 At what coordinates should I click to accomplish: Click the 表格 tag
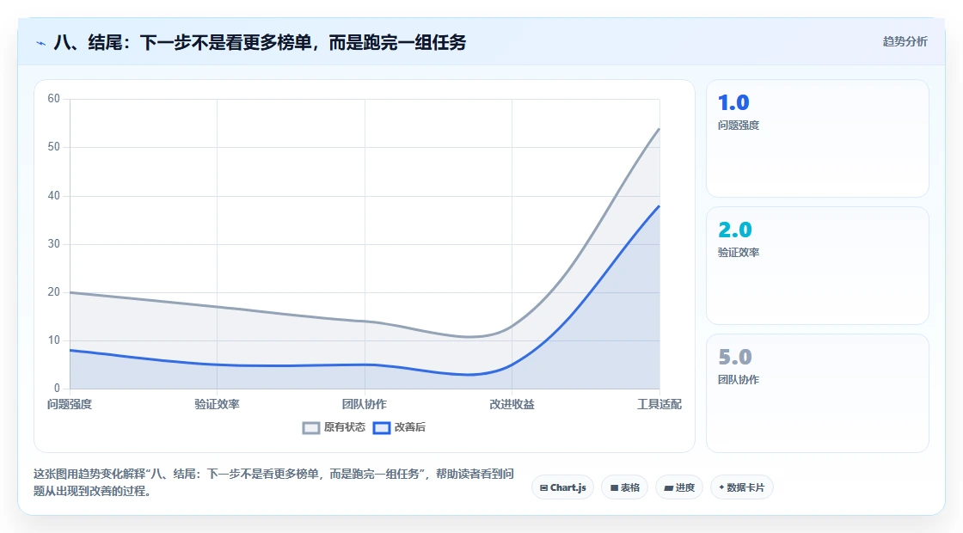(x=624, y=487)
